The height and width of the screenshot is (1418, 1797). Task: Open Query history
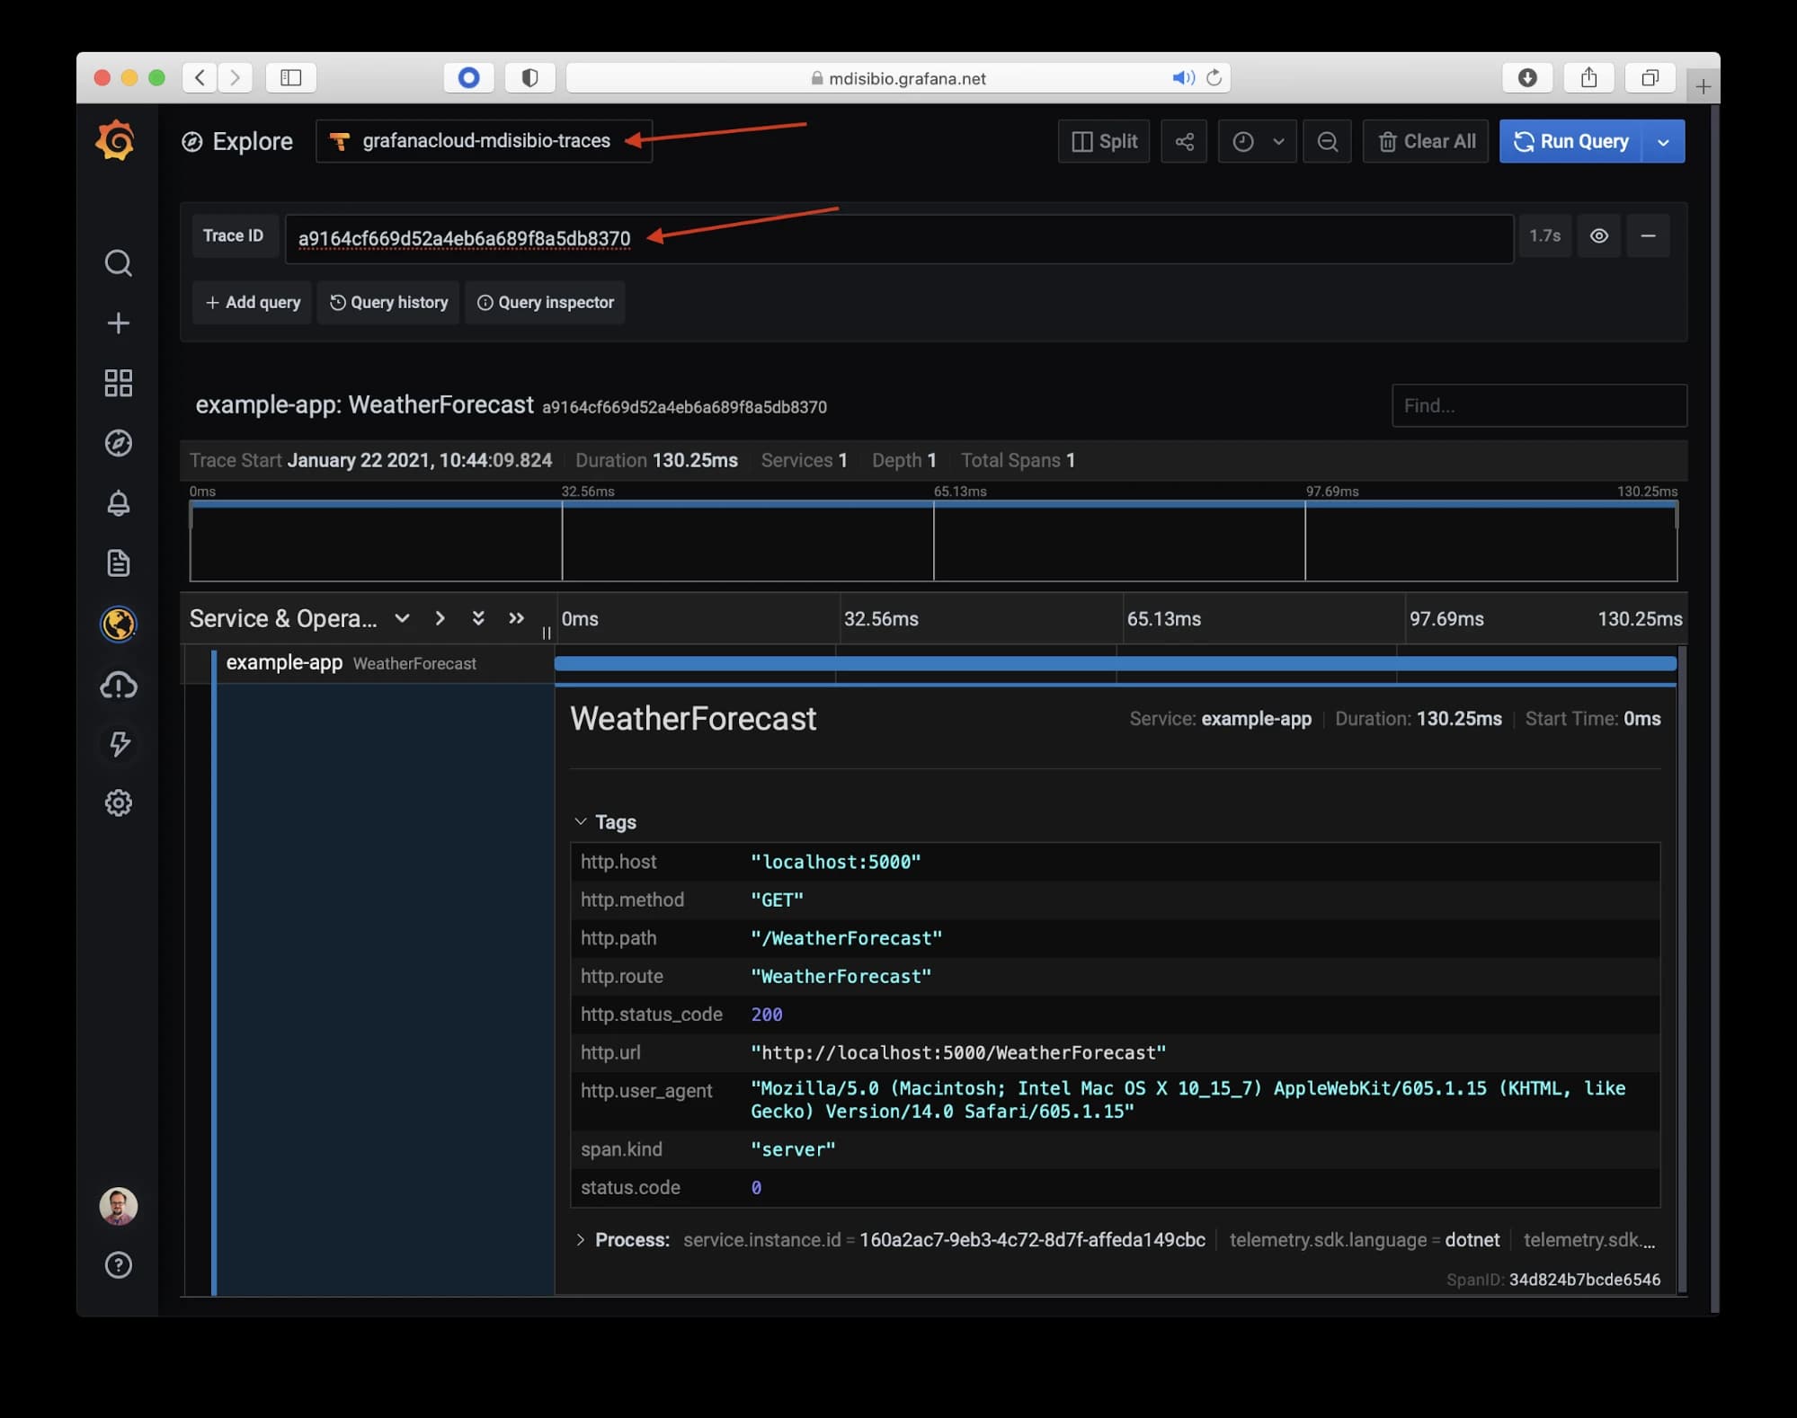(388, 302)
